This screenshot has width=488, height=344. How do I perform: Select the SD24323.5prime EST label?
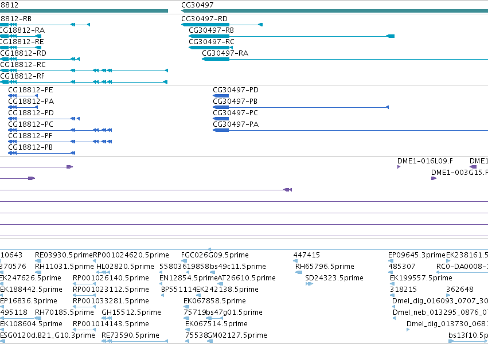coord(334,278)
